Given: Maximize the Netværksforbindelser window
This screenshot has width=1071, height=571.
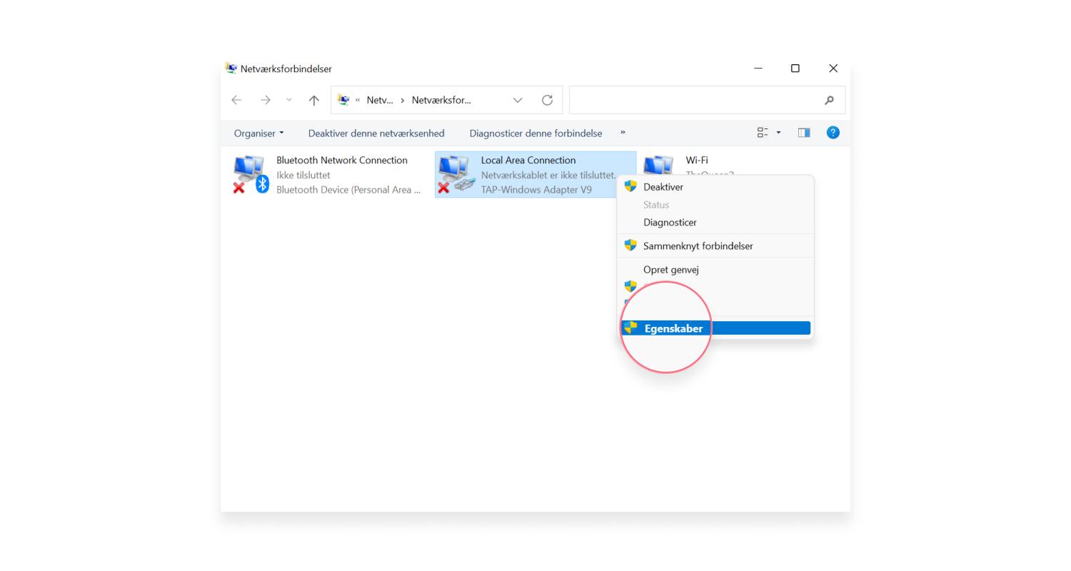Looking at the screenshot, I should pyautogui.click(x=795, y=69).
